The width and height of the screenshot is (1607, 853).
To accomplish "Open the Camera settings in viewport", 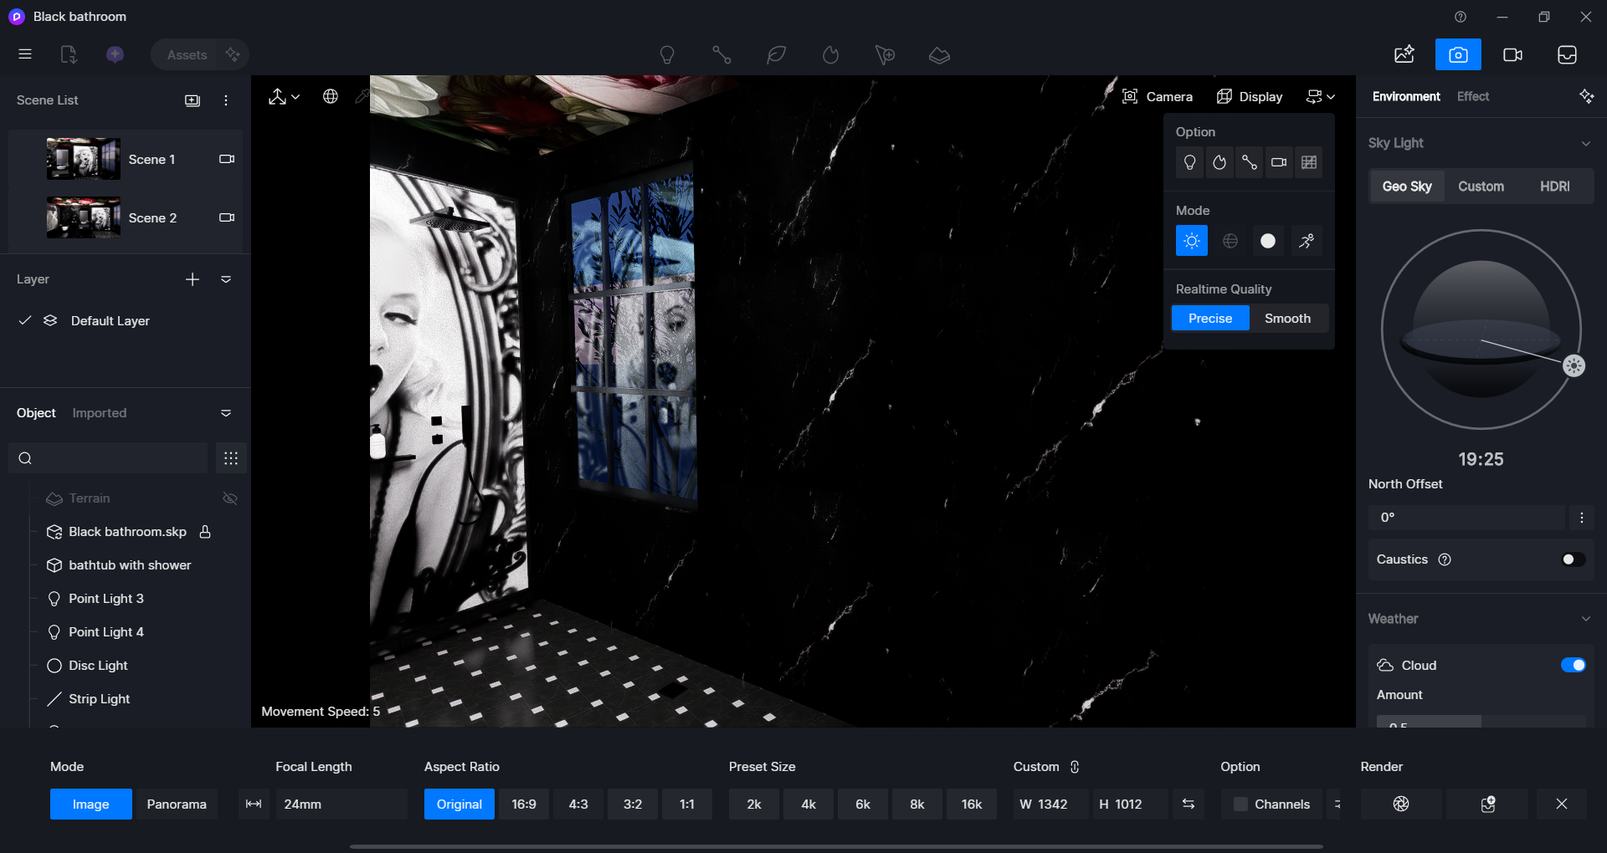I will click(x=1158, y=97).
